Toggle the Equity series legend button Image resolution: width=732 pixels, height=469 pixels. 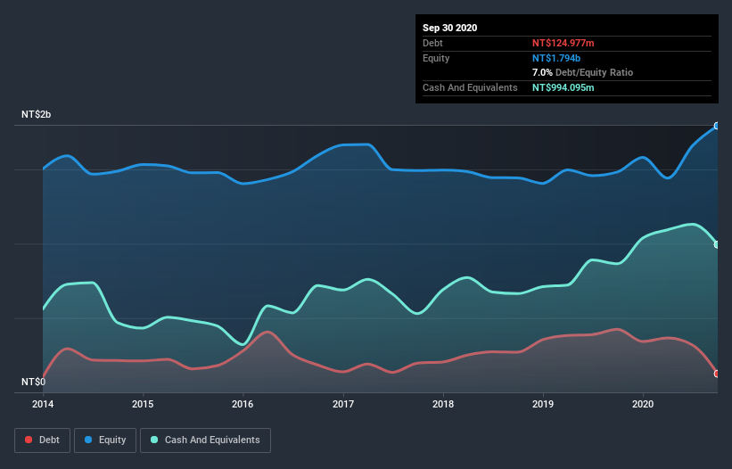click(x=105, y=440)
